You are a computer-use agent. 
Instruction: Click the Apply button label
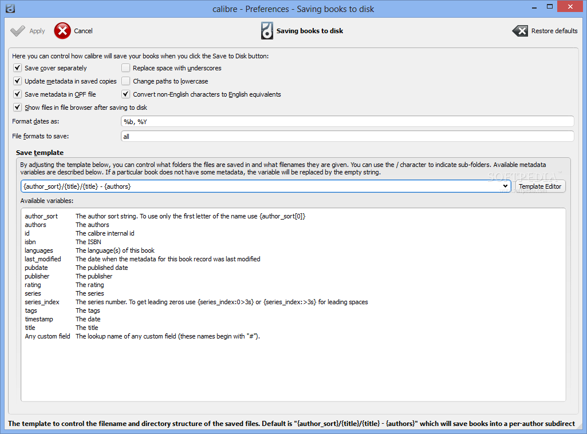(x=37, y=31)
